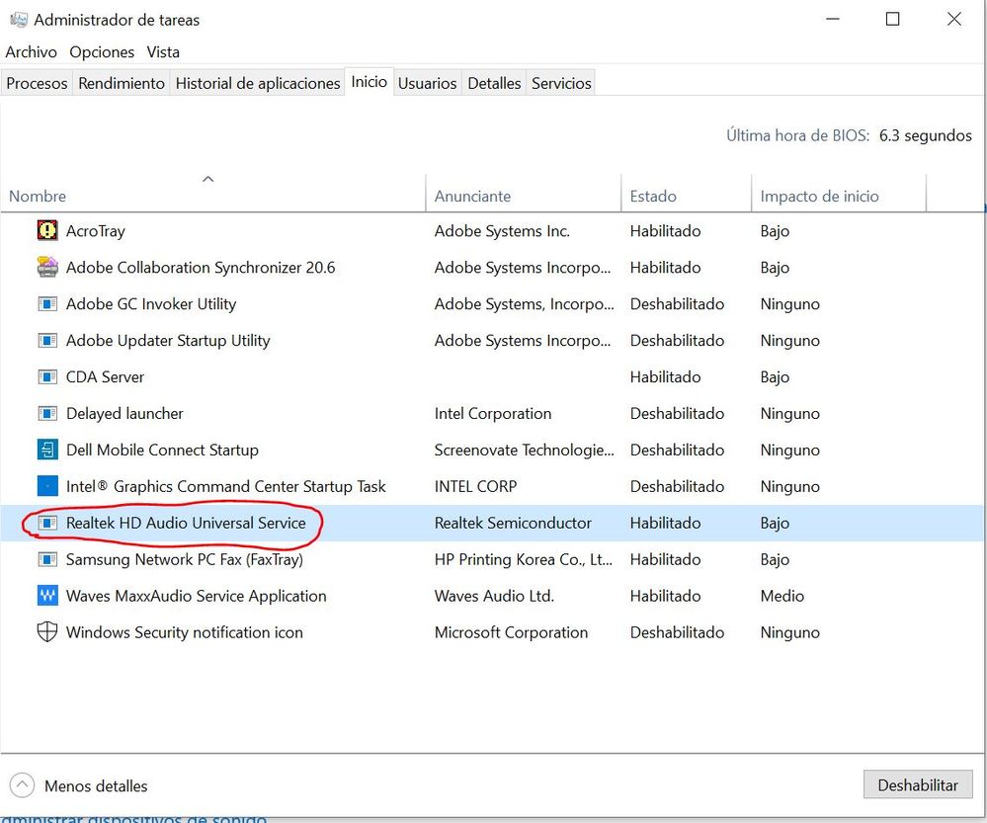Minimize the Administrador de tareas window
Image resolution: width=987 pixels, height=823 pixels.
(833, 19)
